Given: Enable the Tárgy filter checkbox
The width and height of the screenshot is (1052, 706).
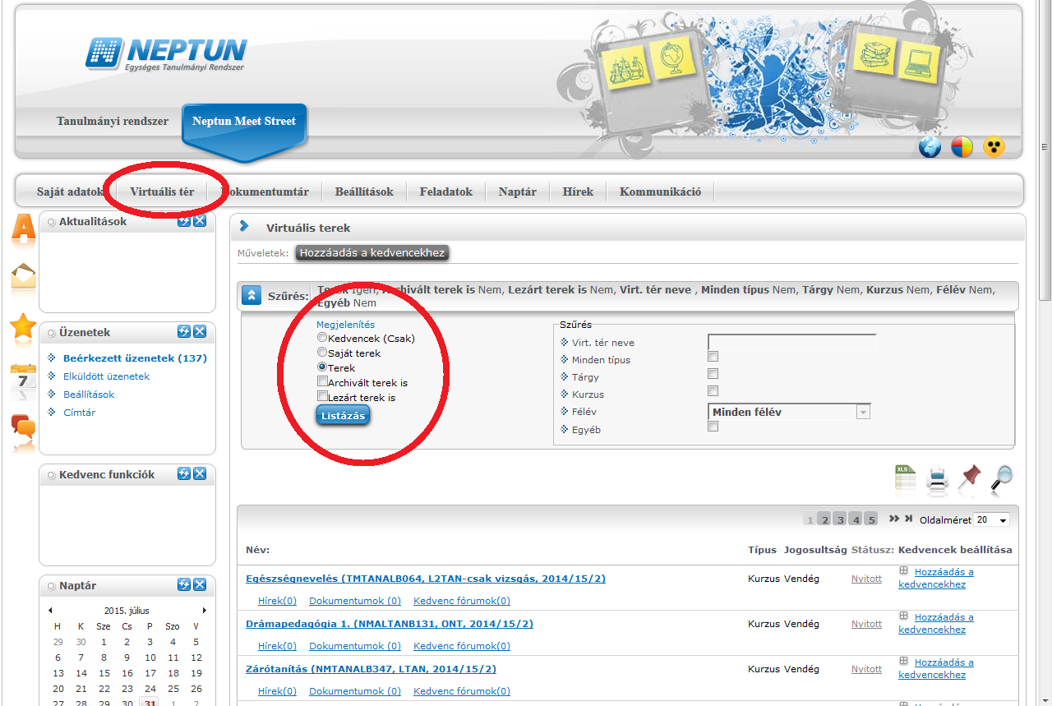Looking at the screenshot, I should tap(713, 374).
